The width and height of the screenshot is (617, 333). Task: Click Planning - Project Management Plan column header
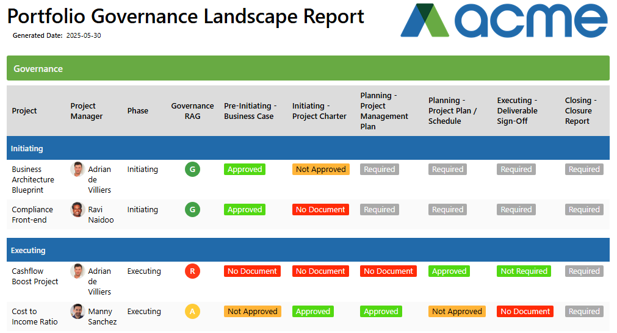pos(384,111)
